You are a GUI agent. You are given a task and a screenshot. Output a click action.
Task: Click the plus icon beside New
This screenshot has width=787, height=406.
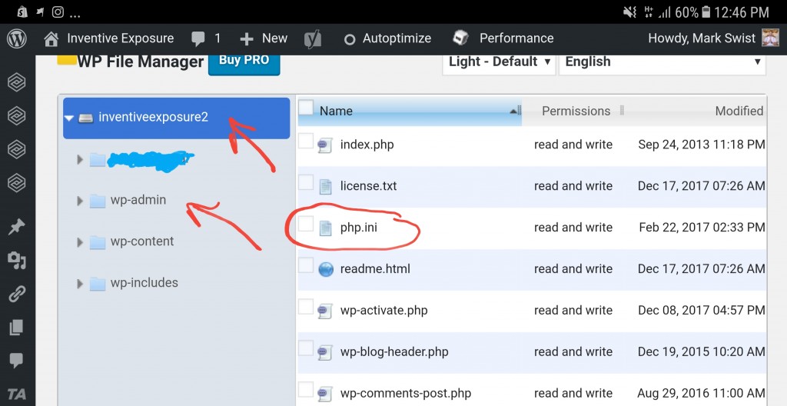coord(247,38)
